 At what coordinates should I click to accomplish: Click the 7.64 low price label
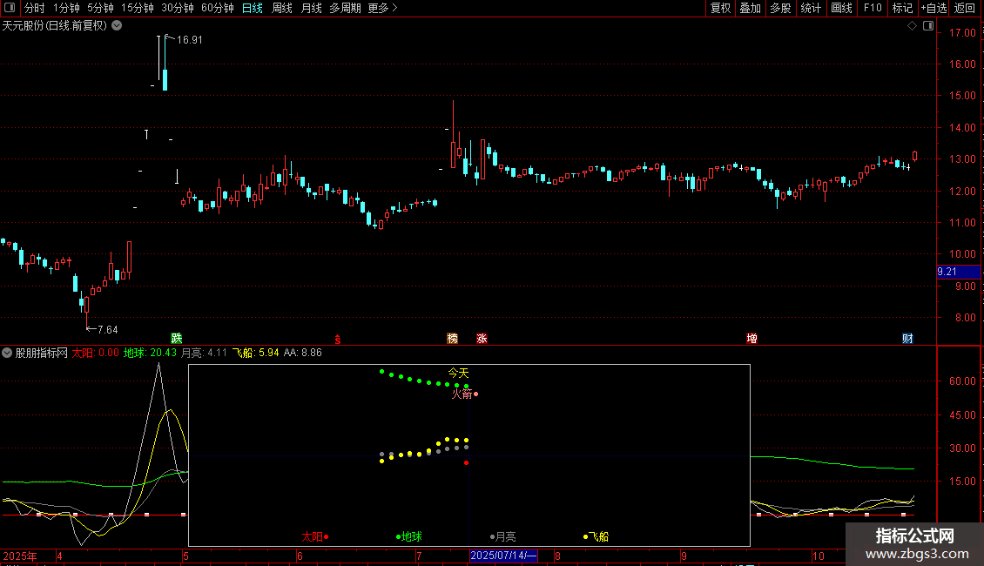(107, 329)
